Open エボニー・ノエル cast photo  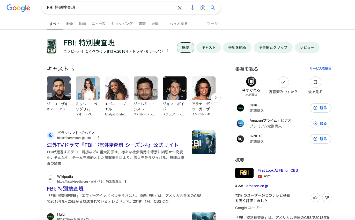pos(117,88)
